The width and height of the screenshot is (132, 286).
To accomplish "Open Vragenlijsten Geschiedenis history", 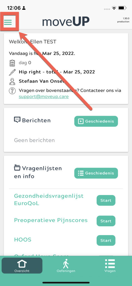I will pos(96,173).
